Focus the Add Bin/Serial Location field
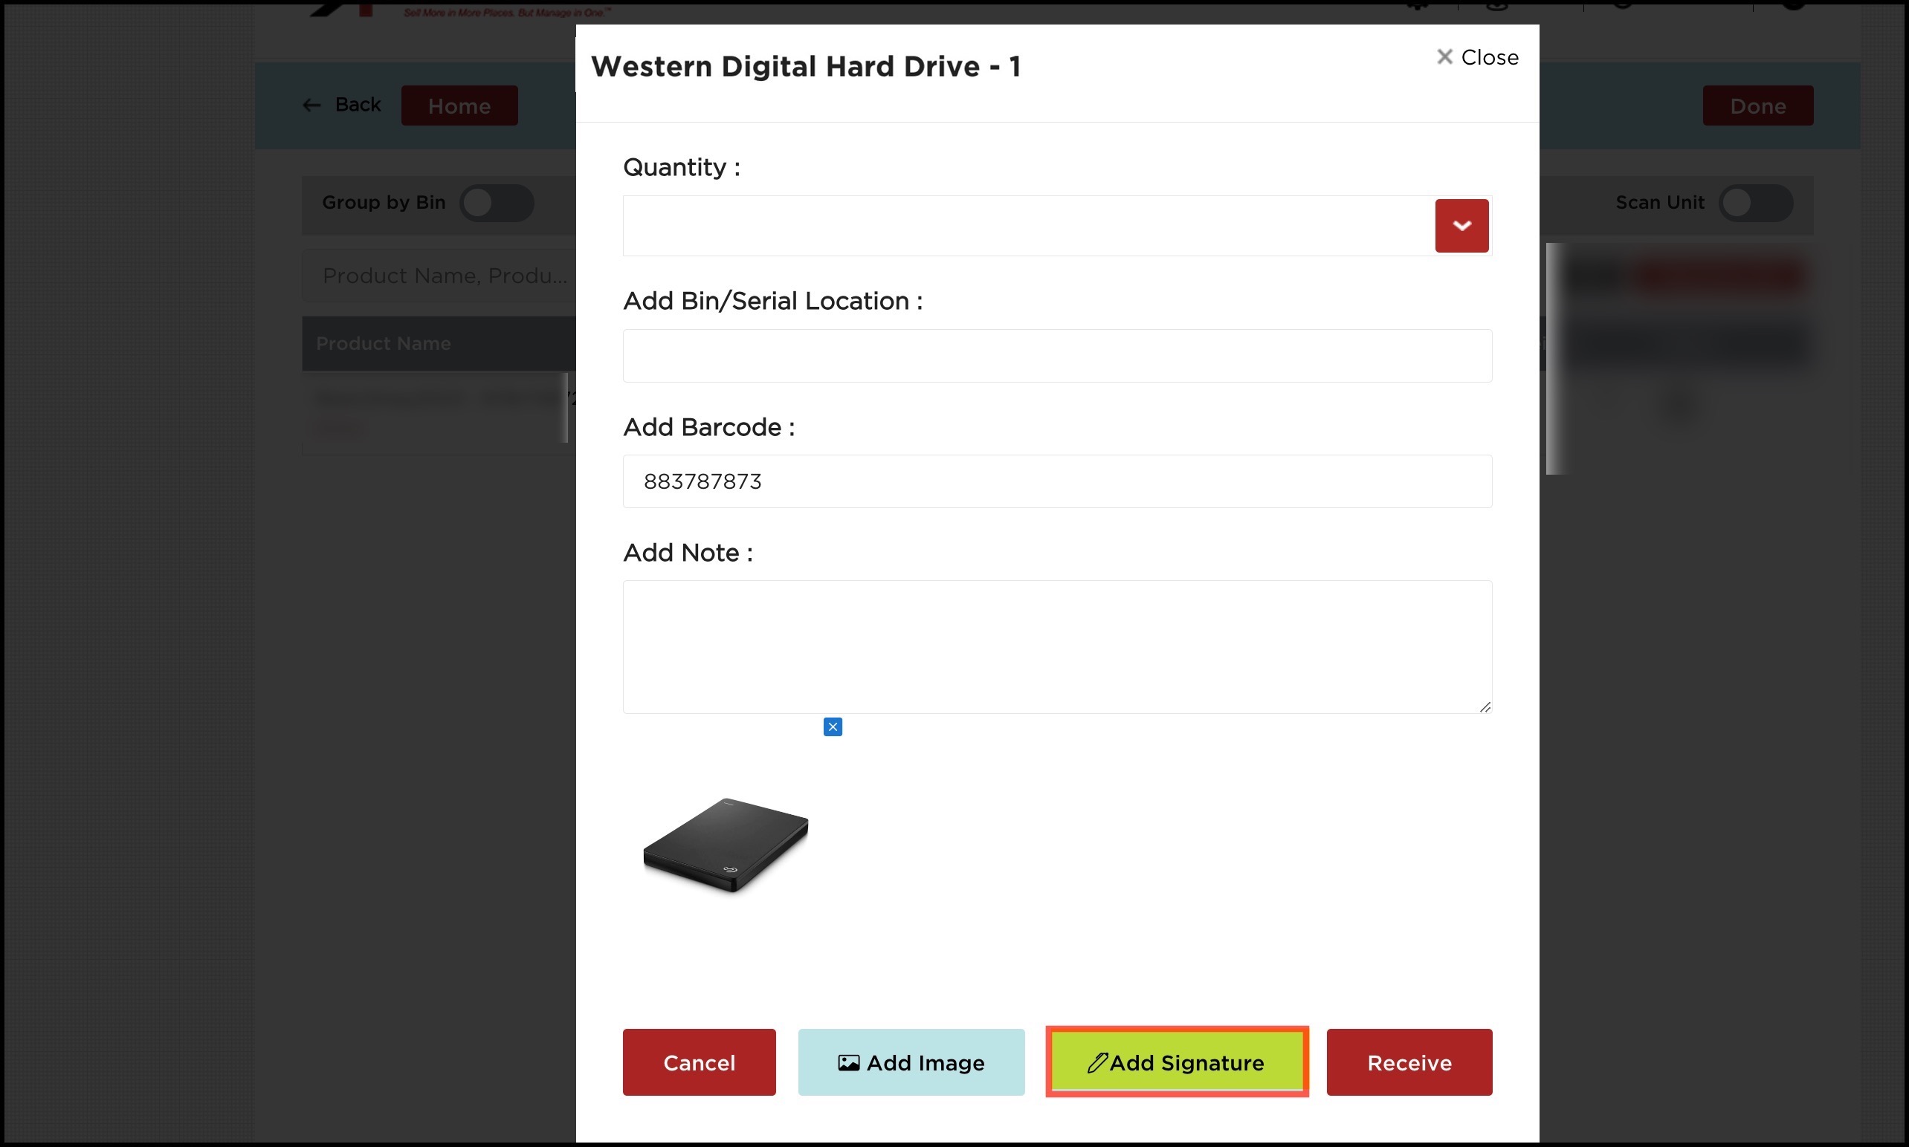 coord(1057,356)
